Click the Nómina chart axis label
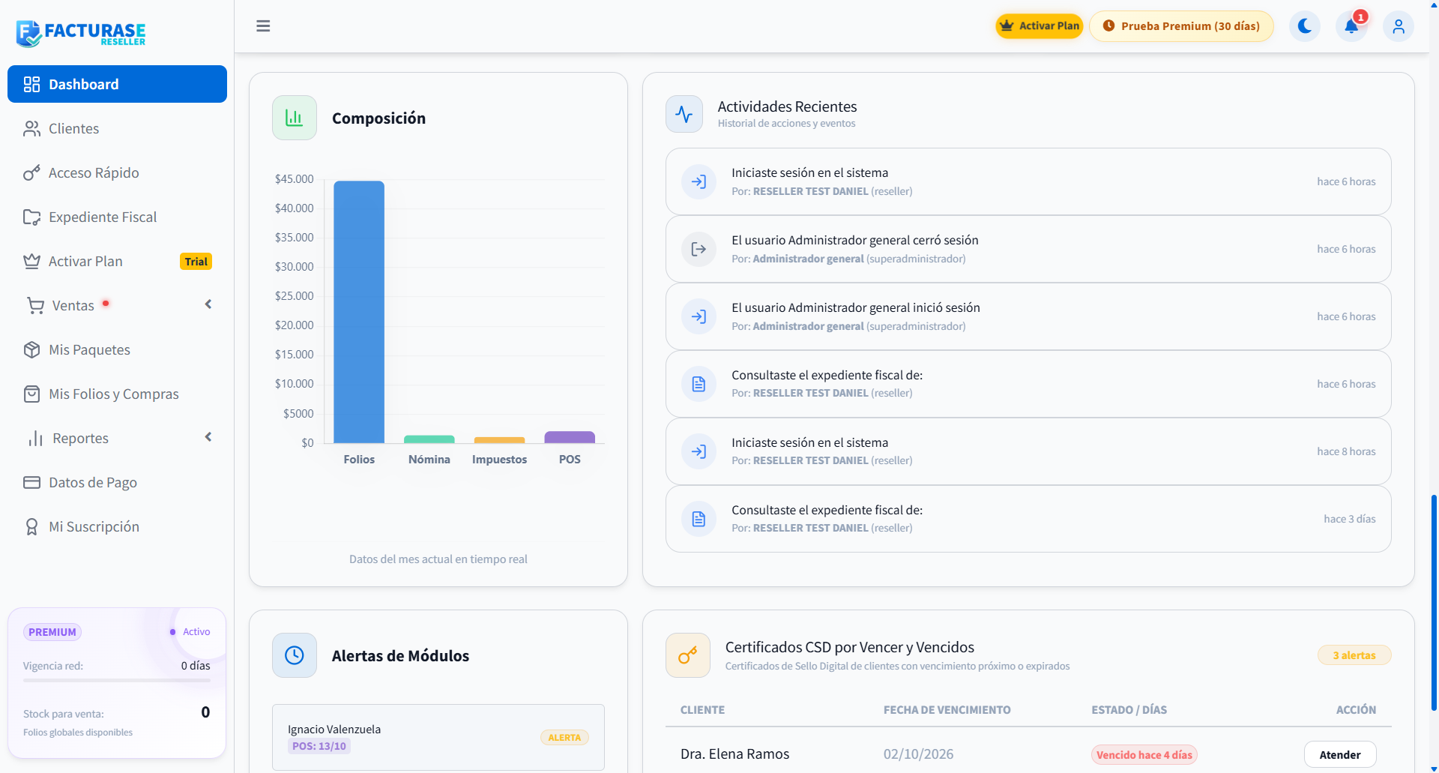The height and width of the screenshot is (773, 1439). tap(429, 460)
